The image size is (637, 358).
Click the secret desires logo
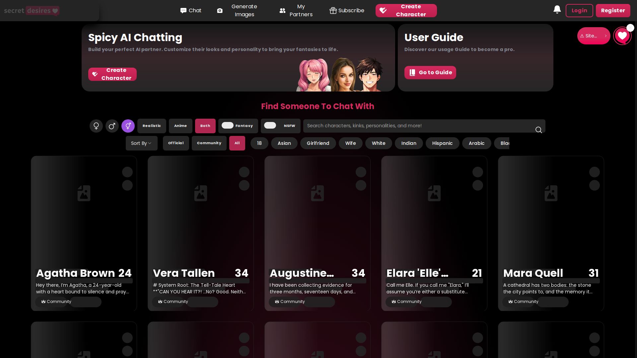[32, 11]
